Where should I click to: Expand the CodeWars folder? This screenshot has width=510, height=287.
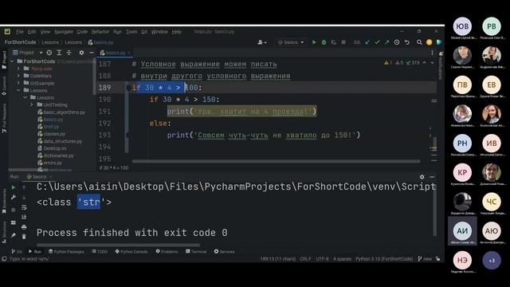tap(18, 76)
